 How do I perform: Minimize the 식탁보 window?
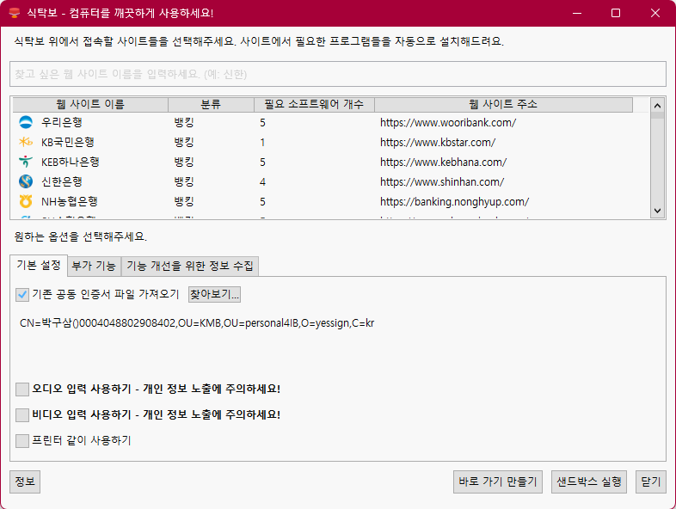click(x=577, y=13)
